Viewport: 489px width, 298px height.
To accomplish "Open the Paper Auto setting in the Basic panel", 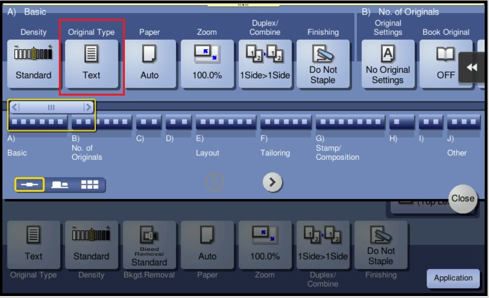I will click(x=149, y=64).
